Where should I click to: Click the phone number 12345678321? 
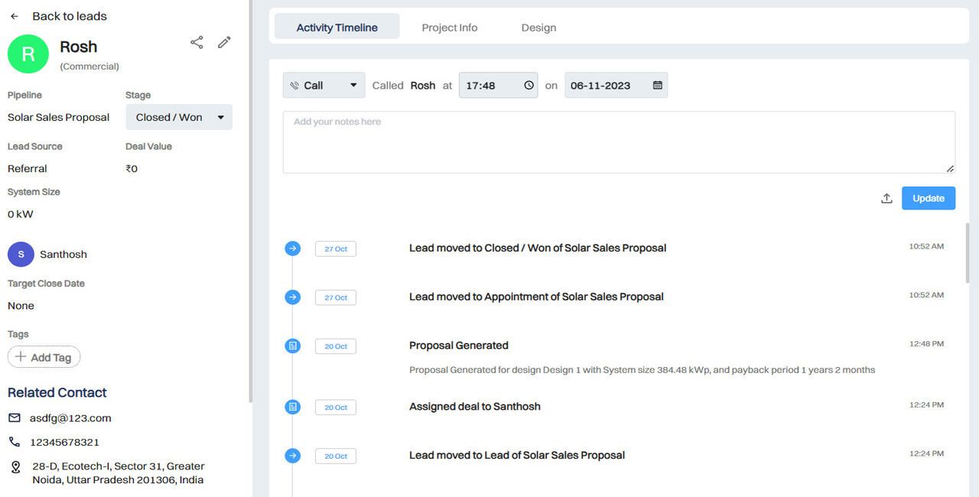64,442
